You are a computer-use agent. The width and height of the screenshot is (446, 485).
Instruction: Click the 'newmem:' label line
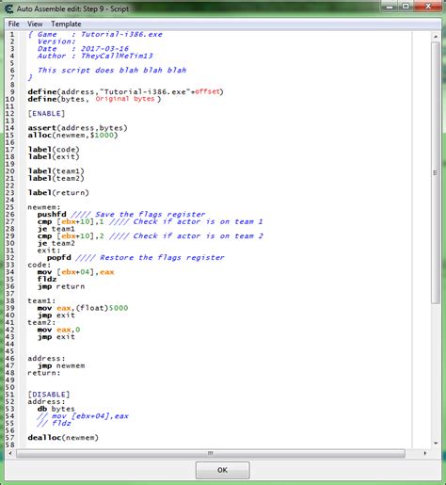pyautogui.click(x=44, y=207)
